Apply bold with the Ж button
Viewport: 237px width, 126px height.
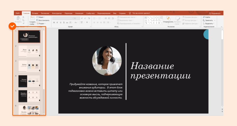pyautogui.click(x=54, y=22)
